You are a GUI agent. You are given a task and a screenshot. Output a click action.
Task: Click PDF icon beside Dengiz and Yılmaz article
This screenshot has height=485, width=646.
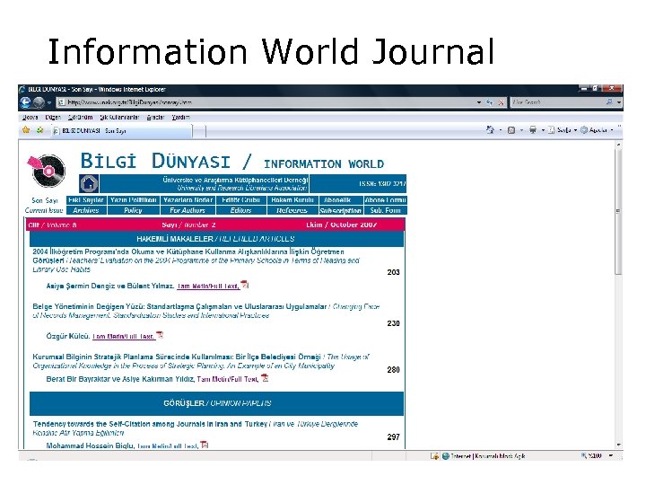tap(245, 285)
